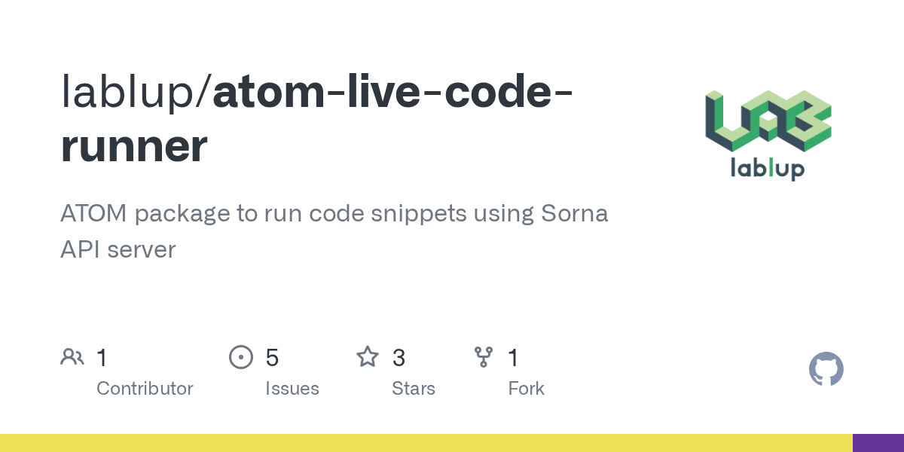
Task: Click the repository title atom-live-code-runner
Action: click(x=392, y=92)
